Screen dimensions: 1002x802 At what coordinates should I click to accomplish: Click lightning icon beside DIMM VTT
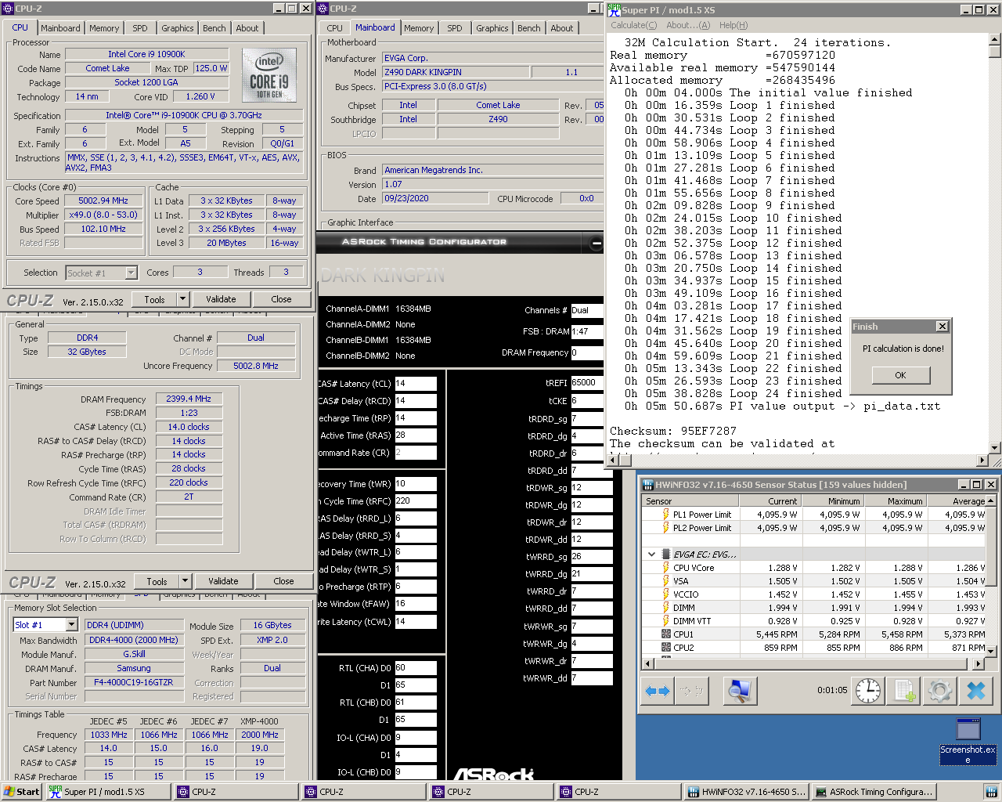[x=666, y=621]
